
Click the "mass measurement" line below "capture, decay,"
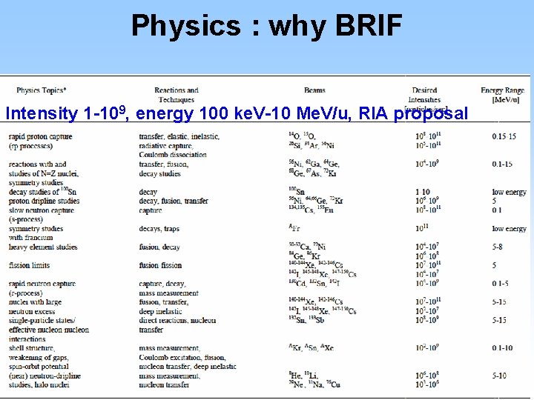168,293
